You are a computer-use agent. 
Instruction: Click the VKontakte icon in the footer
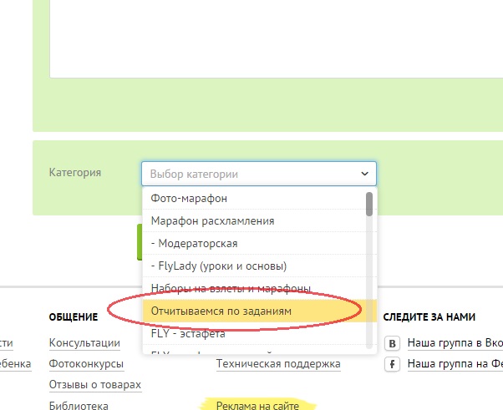pyautogui.click(x=390, y=343)
